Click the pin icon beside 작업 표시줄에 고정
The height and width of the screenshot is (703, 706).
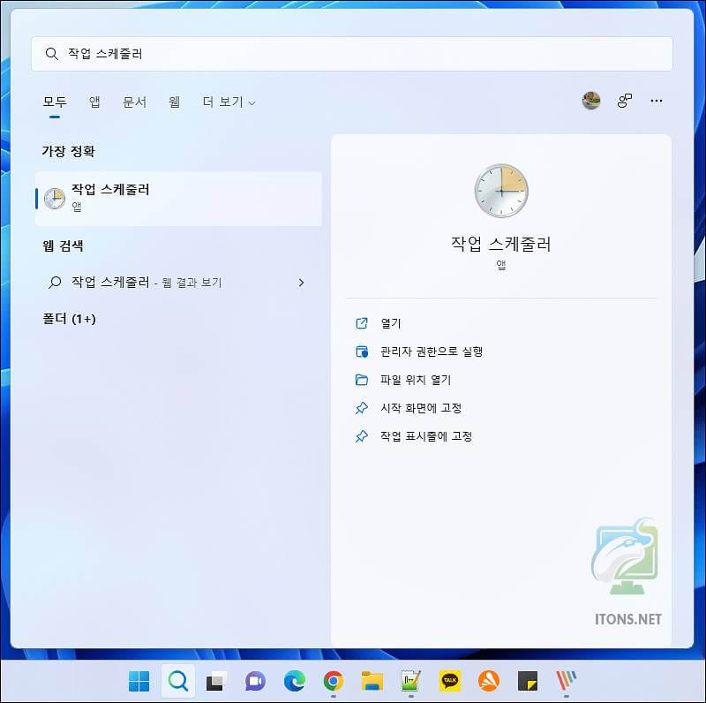coord(362,436)
